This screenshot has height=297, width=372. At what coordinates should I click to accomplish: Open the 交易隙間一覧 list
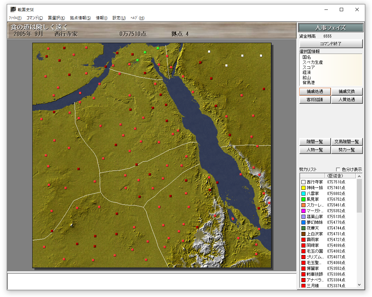pyautogui.click(x=347, y=142)
